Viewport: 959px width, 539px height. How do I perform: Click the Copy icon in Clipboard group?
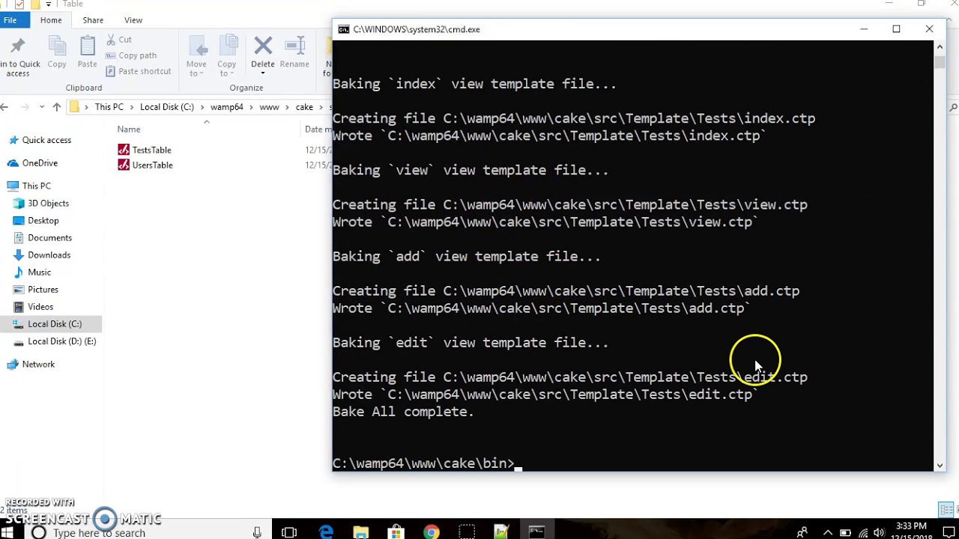57,46
